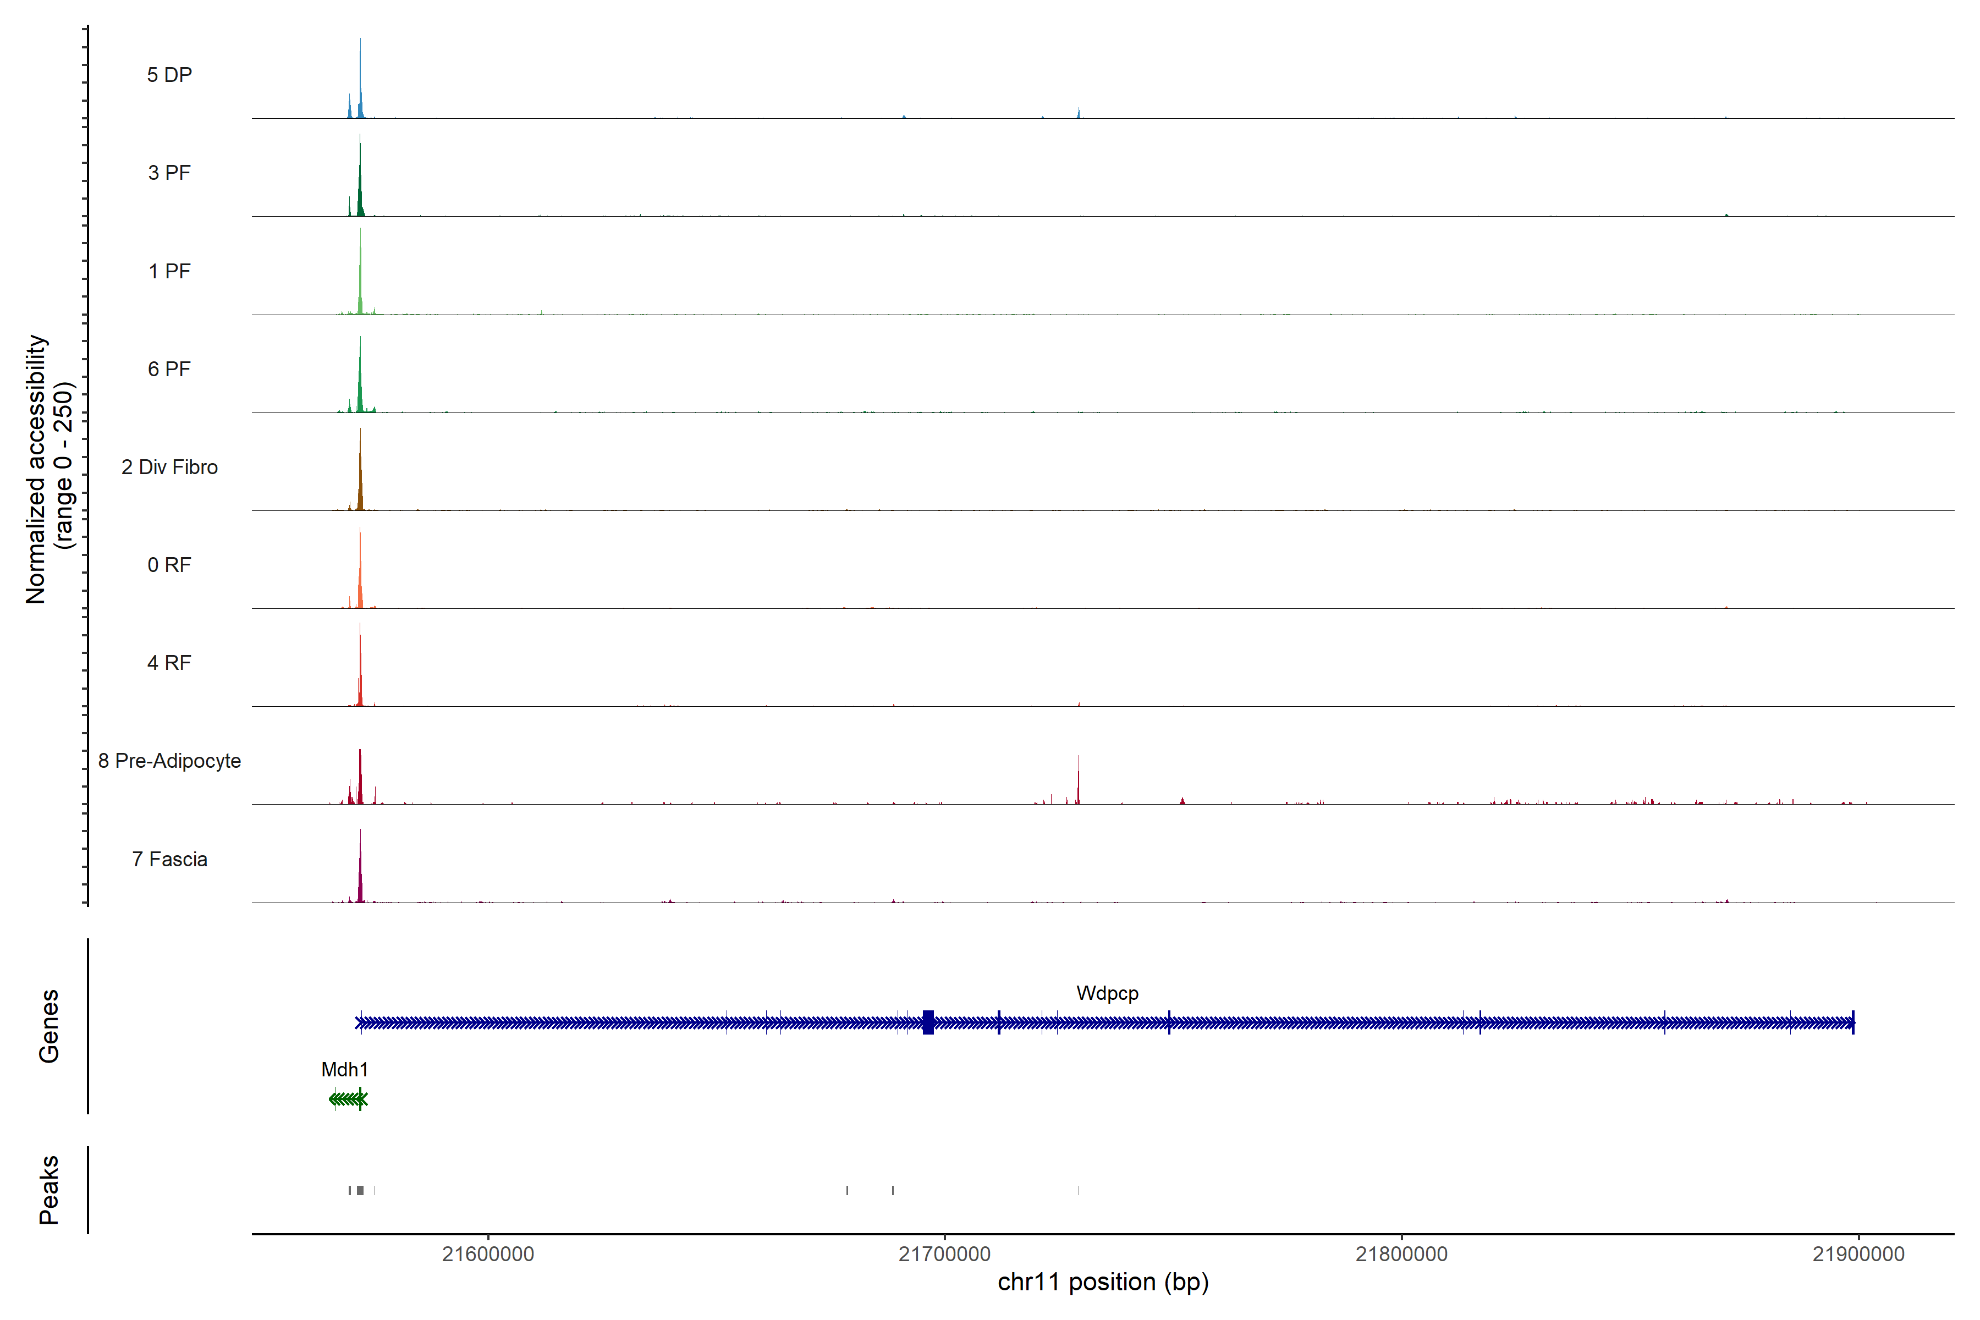This screenshot has width=1980, height=1320.
Task: Click the 21700000 axis tick label
Action: 944,1253
